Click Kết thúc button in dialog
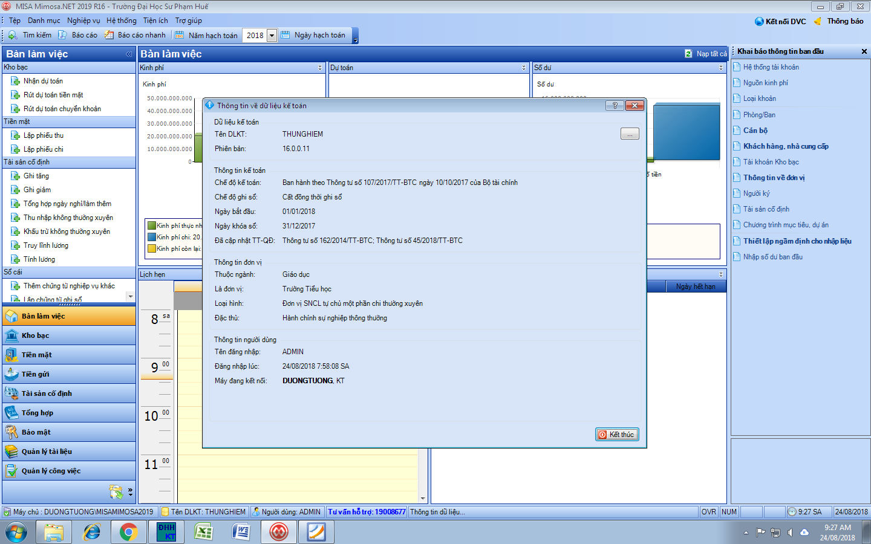 (617, 435)
